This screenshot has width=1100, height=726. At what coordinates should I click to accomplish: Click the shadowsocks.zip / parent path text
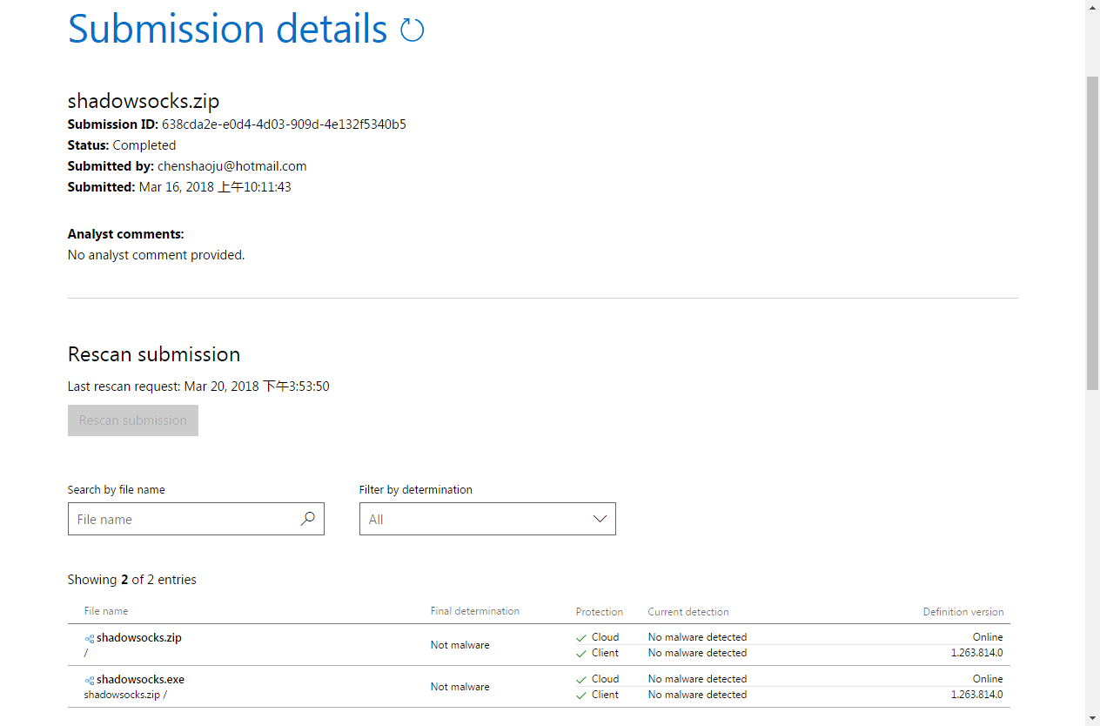[125, 695]
